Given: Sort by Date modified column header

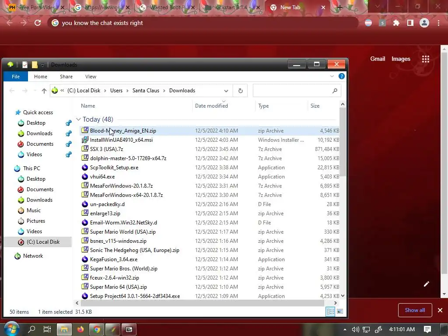Looking at the screenshot, I should (x=211, y=106).
